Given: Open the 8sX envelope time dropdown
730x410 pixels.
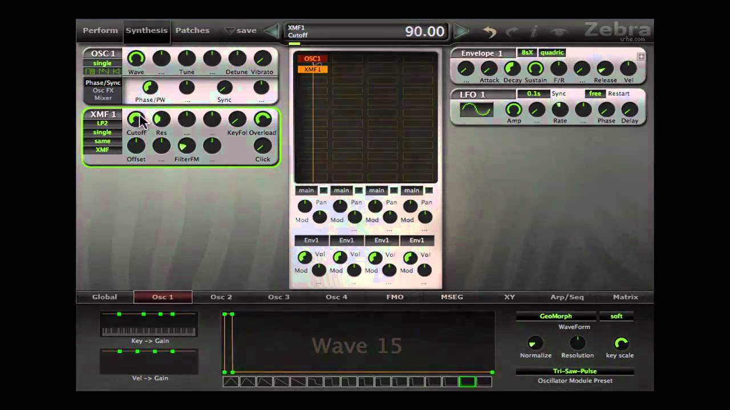Looking at the screenshot, I should tap(527, 52).
